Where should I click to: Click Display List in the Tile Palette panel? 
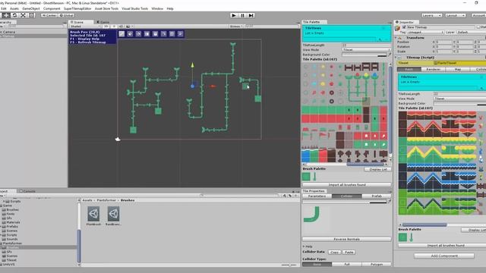[378, 169]
